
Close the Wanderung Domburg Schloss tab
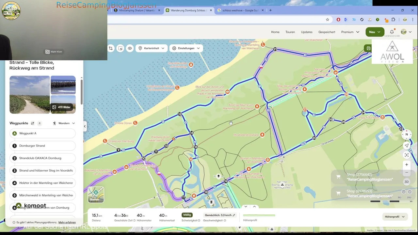tap(211, 10)
